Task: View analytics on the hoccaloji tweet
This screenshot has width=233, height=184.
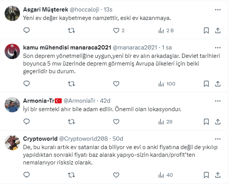Action: (x=161, y=30)
